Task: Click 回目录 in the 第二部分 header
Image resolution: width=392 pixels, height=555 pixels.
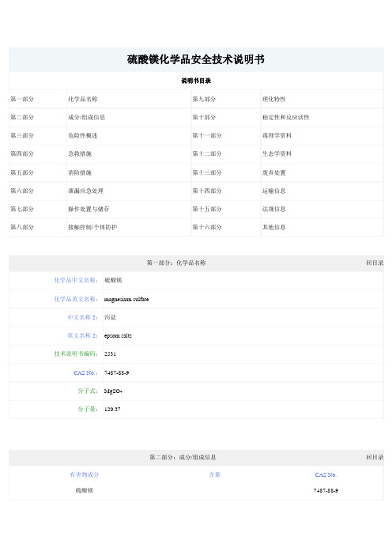Action: 375,457
